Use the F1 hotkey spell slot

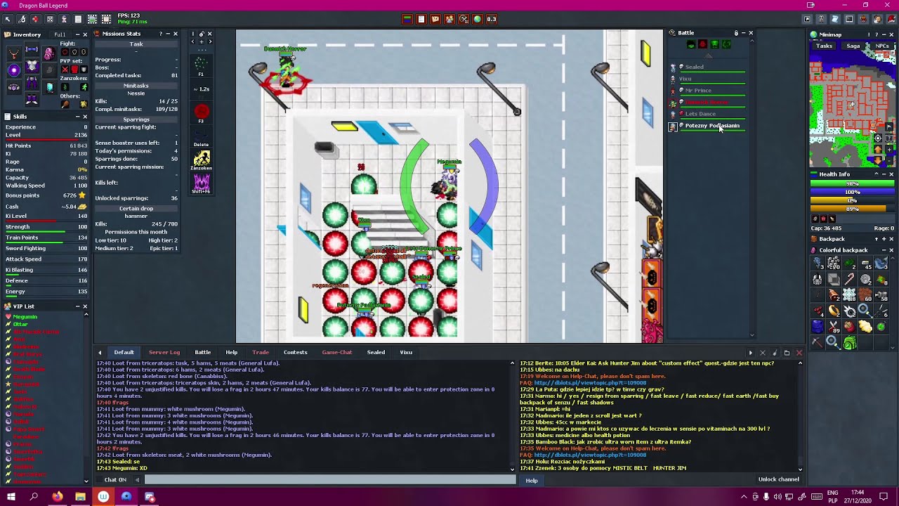pos(201,65)
